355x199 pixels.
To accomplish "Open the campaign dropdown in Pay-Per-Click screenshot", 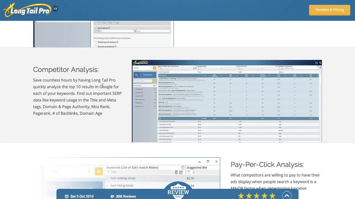I will tap(89, 171).
